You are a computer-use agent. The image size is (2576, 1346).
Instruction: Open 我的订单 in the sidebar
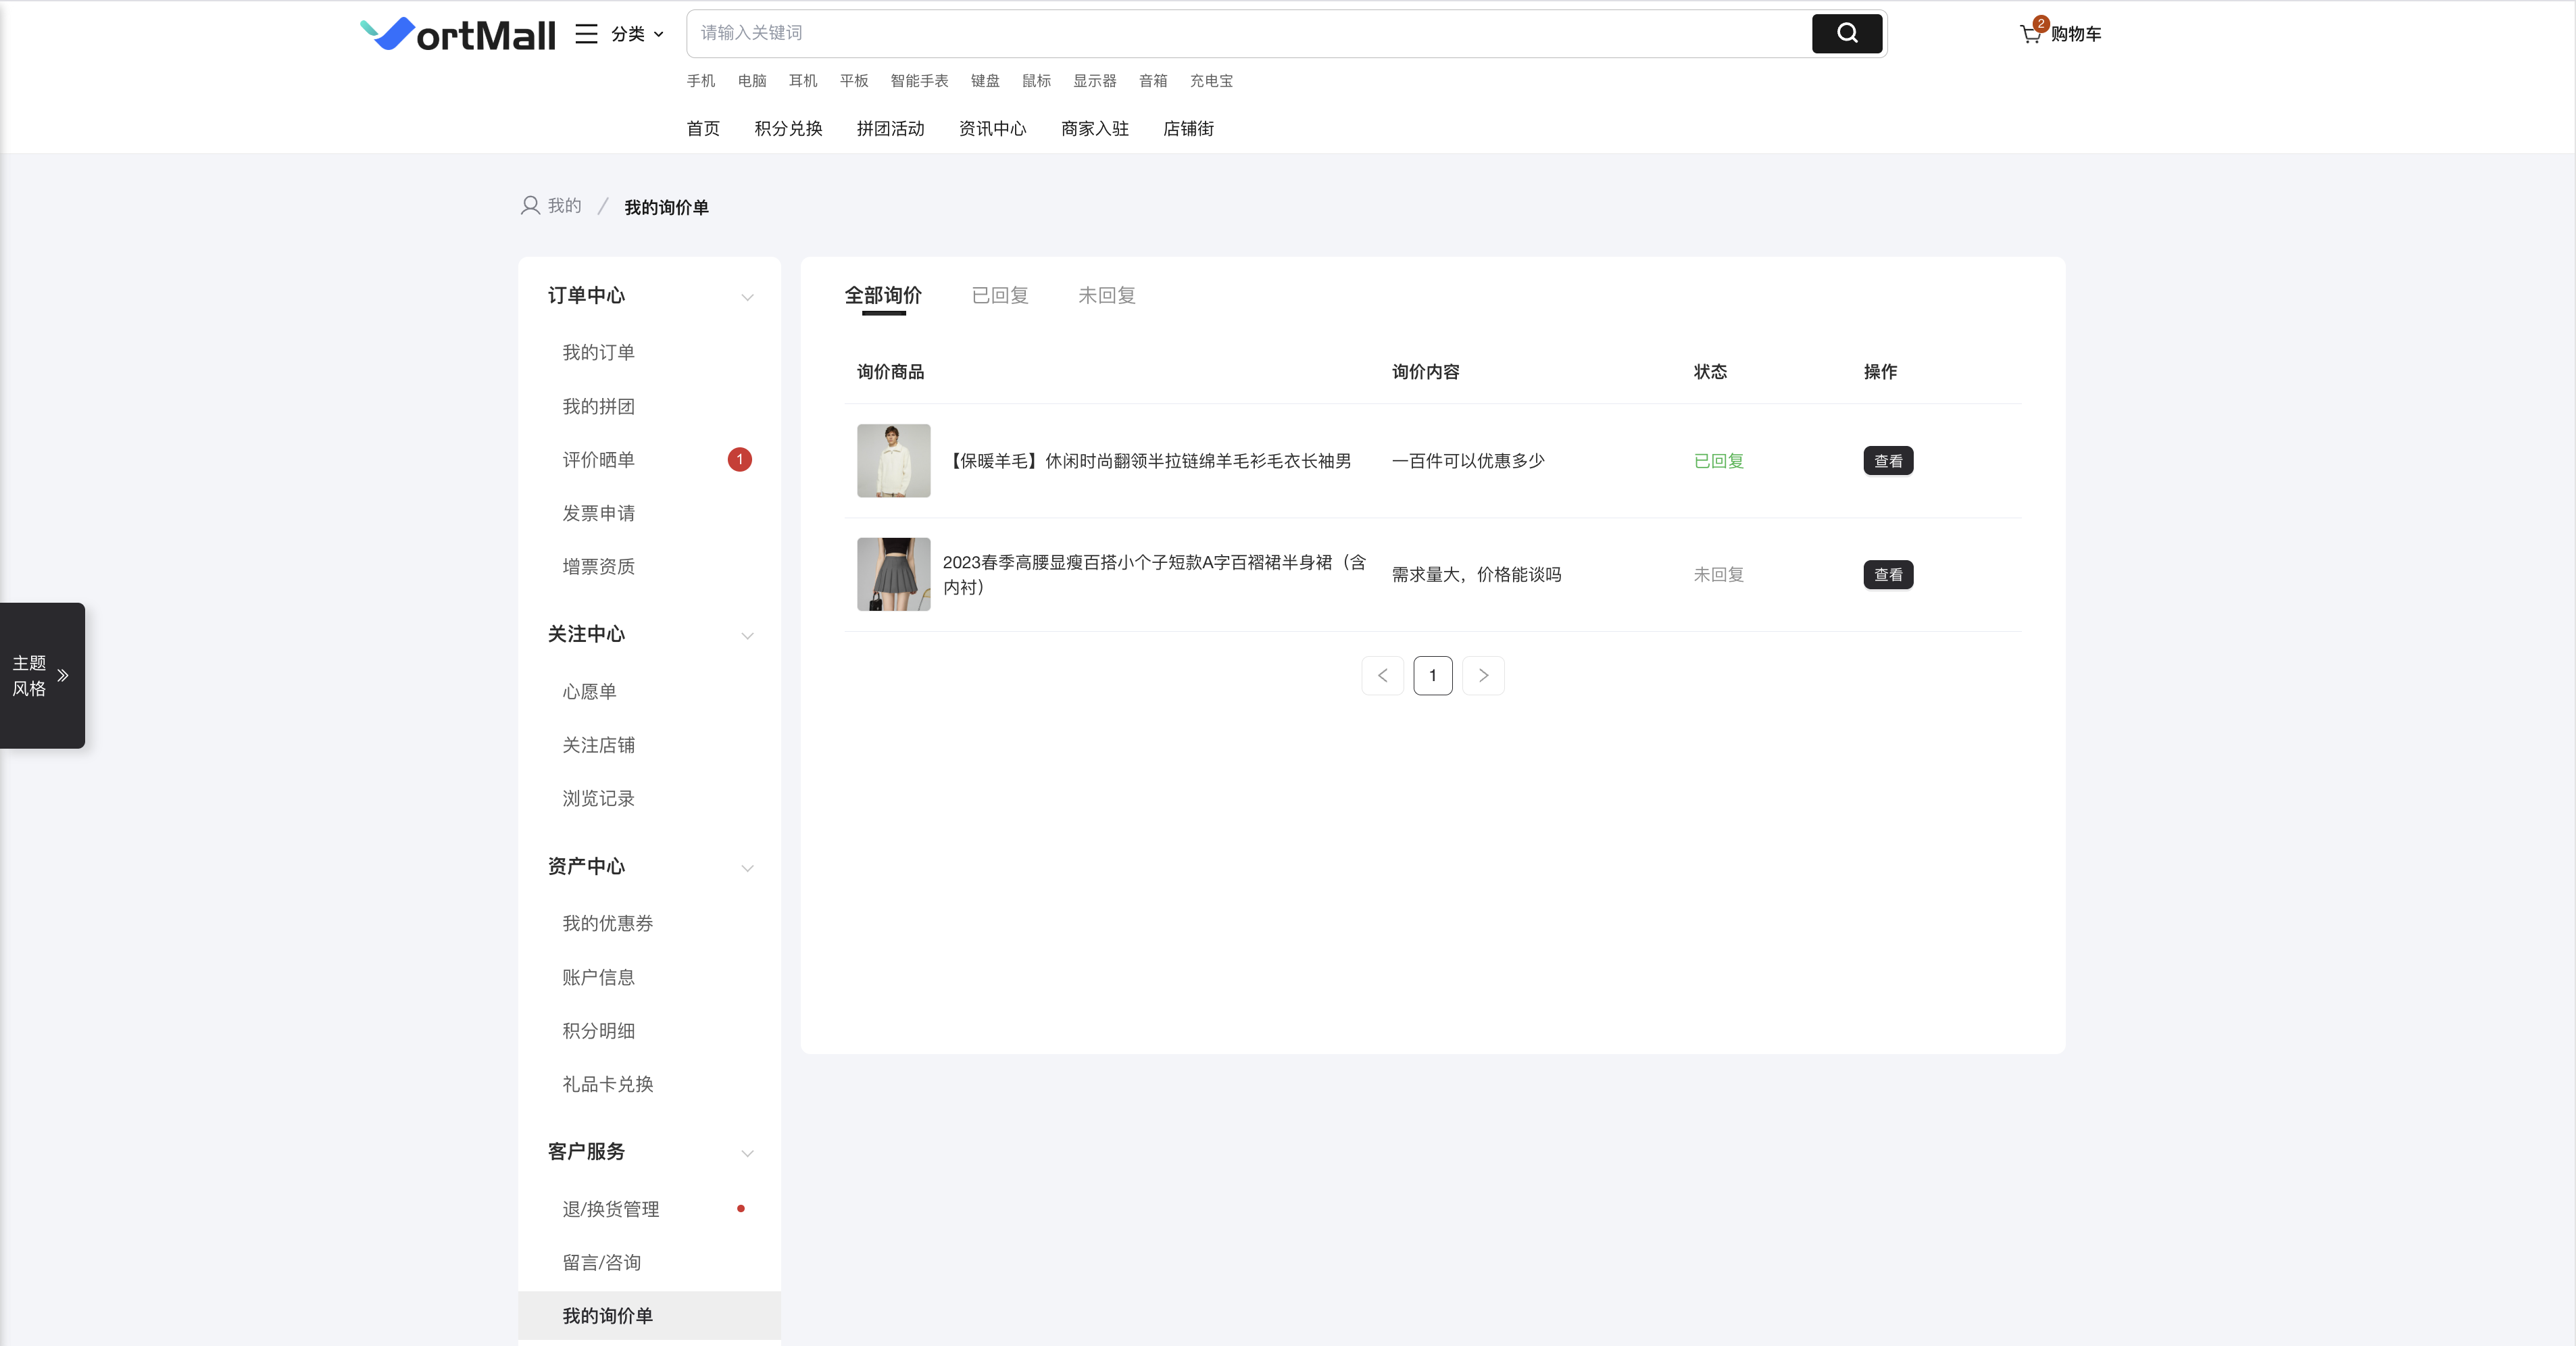pyautogui.click(x=598, y=352)
